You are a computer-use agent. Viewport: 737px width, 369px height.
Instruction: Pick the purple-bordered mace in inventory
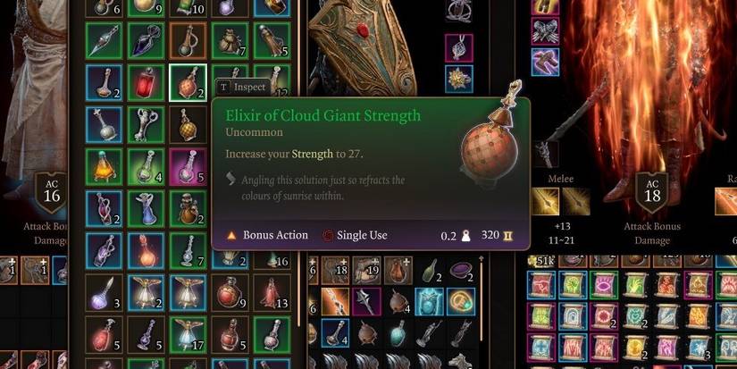(x=367, y=302)
